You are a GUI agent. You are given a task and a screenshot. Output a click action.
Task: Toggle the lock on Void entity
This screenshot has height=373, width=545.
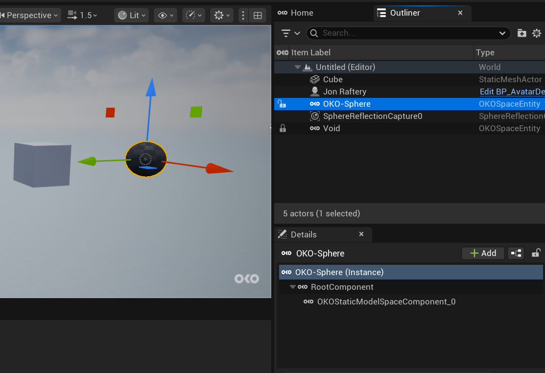pyautogui.click(x=283, y=128)
